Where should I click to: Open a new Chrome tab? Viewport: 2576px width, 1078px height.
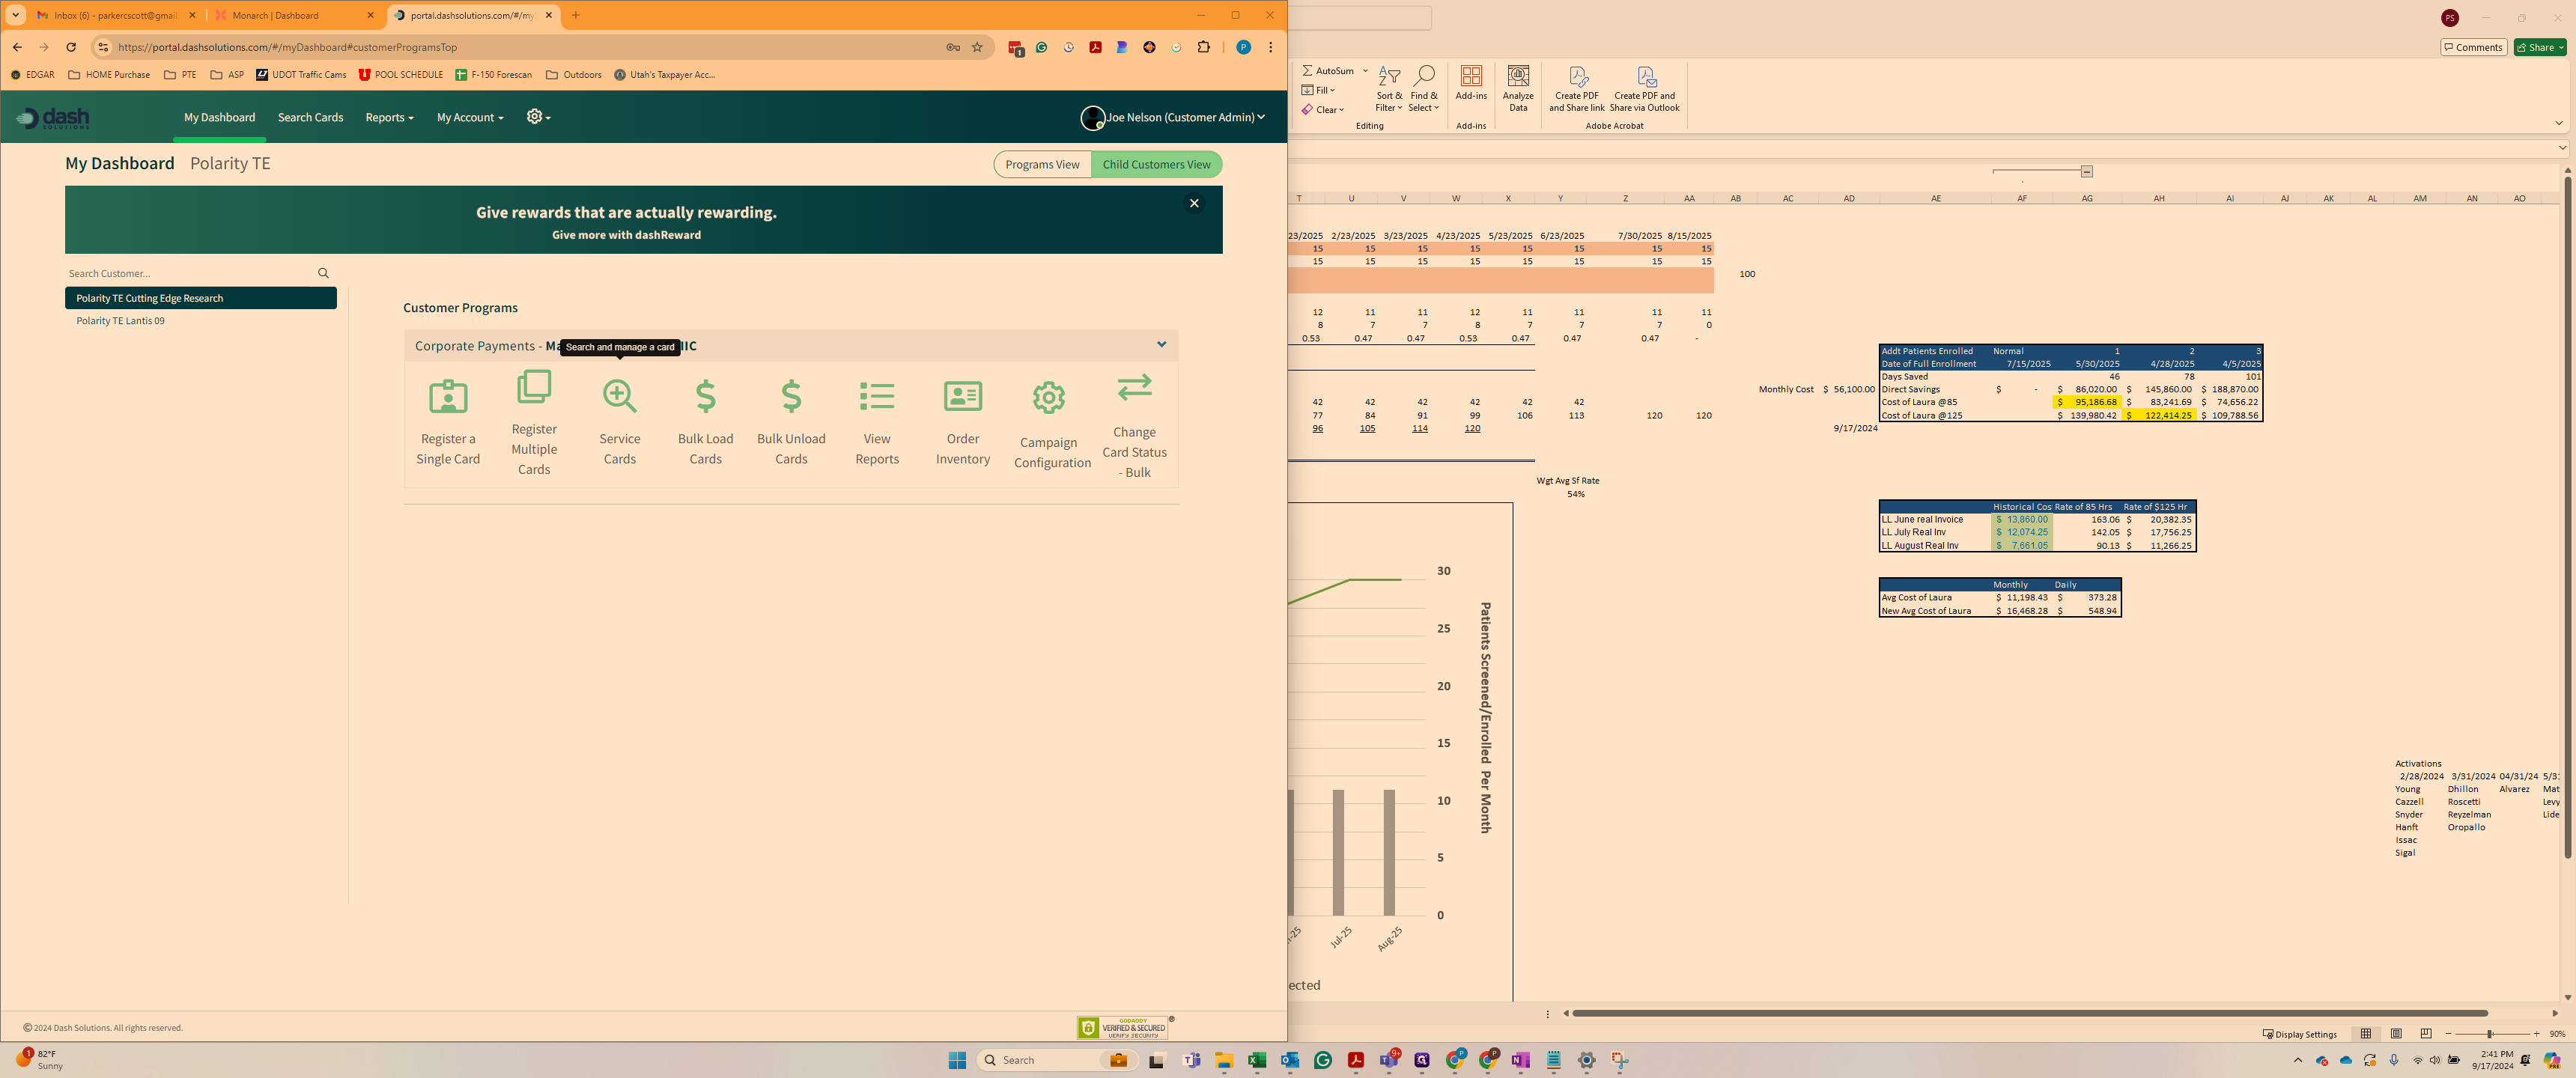pos(575,15)
